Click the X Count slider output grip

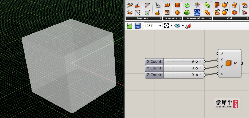tap(205, 62)
